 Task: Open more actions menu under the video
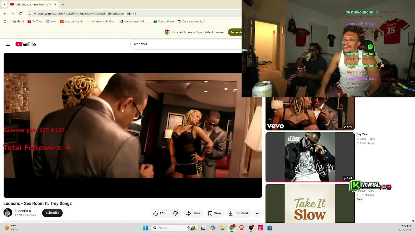pyautogui.click(x=257, y=213)
